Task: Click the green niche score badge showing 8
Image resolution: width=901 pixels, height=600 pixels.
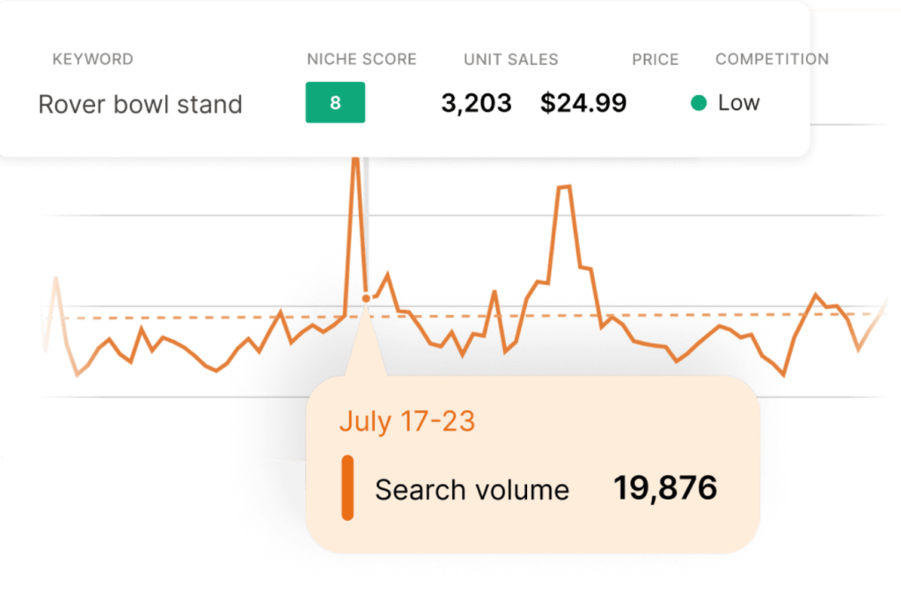Action: tap(335, 103)
